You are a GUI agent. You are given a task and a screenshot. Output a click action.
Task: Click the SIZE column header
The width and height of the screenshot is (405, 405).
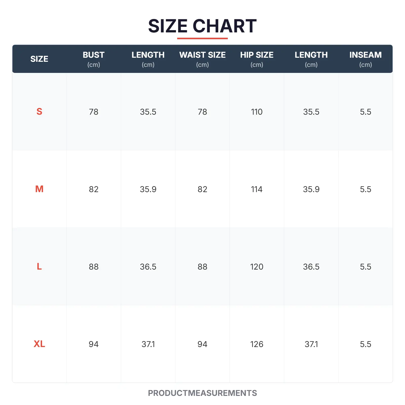click(39, 59)
